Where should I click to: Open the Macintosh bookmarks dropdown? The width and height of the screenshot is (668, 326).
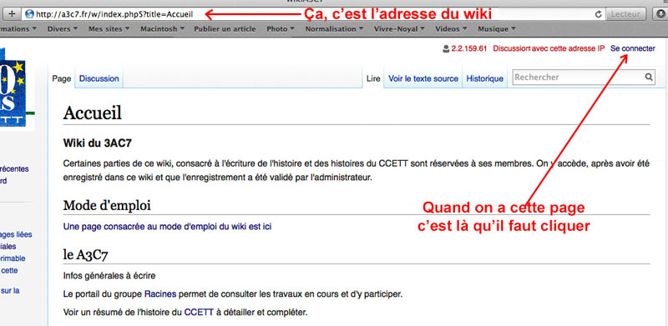point(162,29)
